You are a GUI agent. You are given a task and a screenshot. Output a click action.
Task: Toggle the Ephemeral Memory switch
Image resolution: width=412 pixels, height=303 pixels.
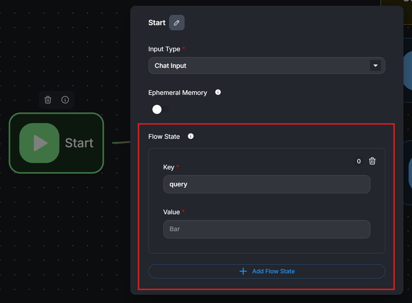[x=161, y=109]
